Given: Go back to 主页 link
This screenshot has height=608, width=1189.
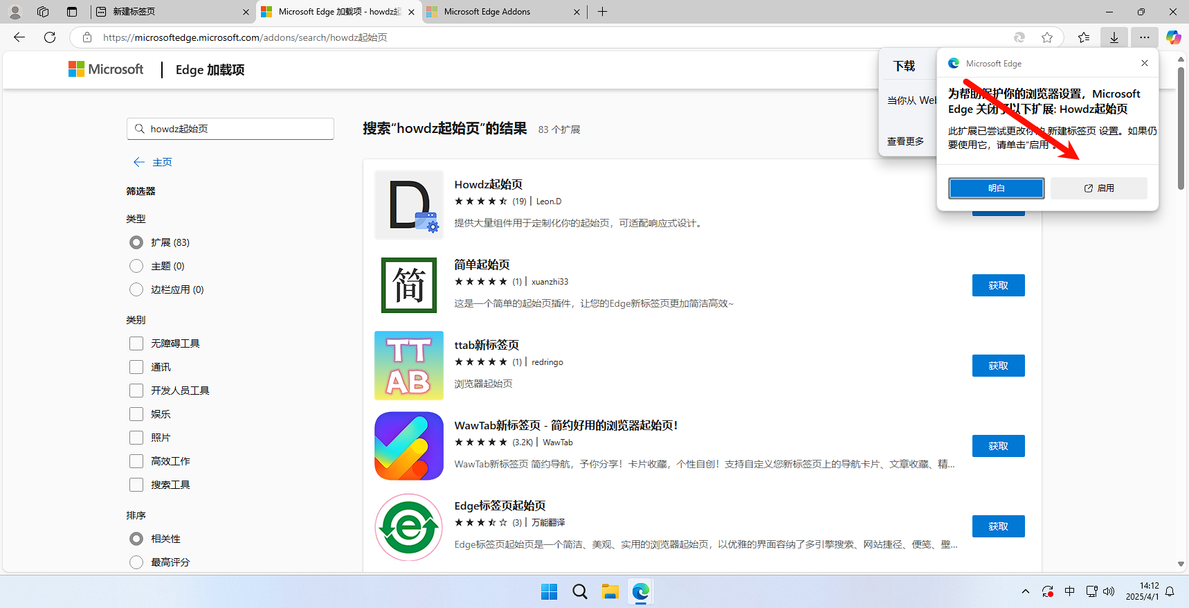Looking at the screenshot, I should (153, 162).
